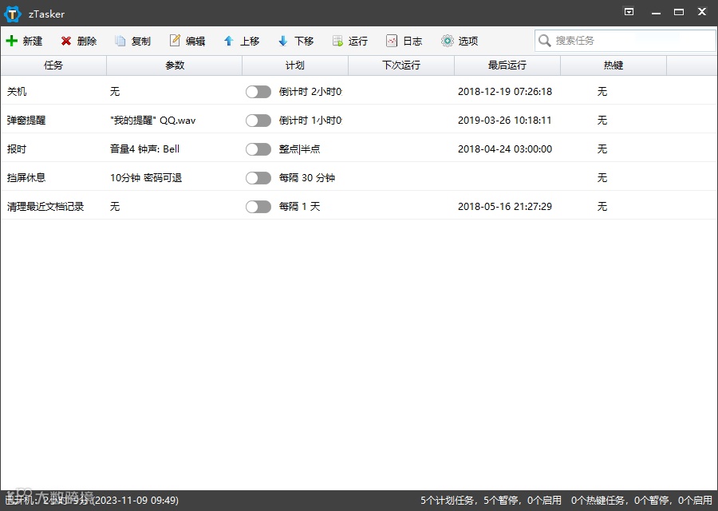The height and width of the screenshot is (511, 718).
Task: Click the 运行 toolbar label
Action: click(x=358, y=42)
